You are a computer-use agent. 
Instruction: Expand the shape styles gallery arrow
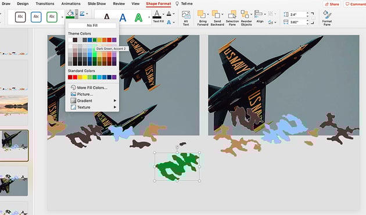[62, 17]
